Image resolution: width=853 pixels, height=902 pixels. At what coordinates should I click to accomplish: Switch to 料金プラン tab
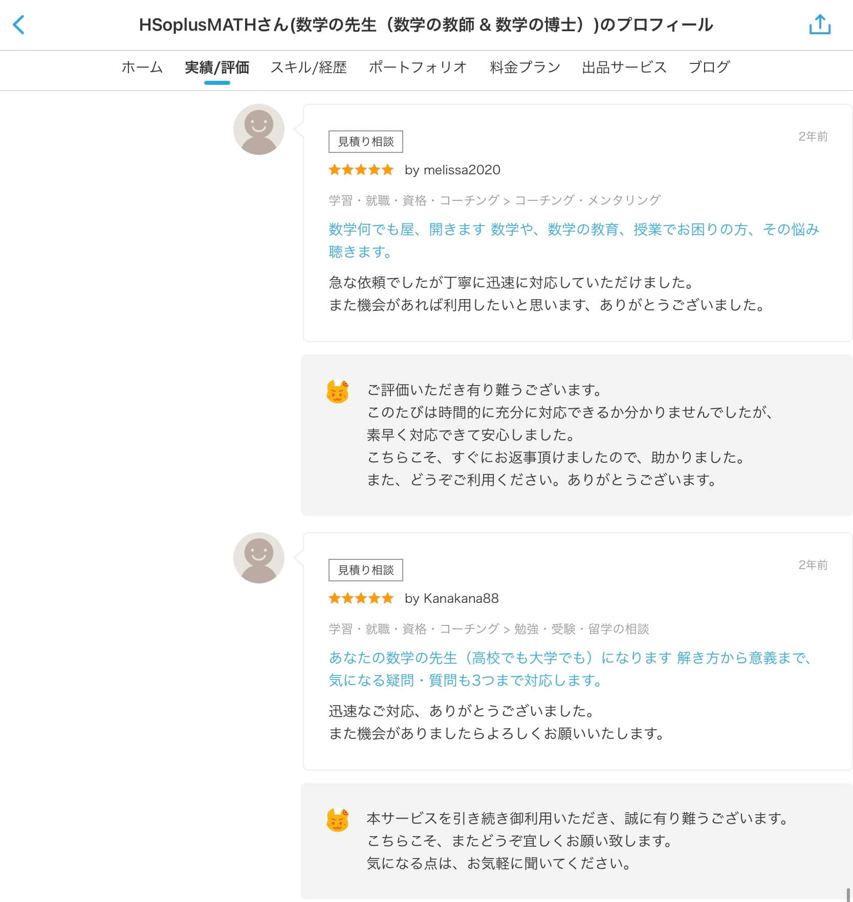click(x=525, y=67)
